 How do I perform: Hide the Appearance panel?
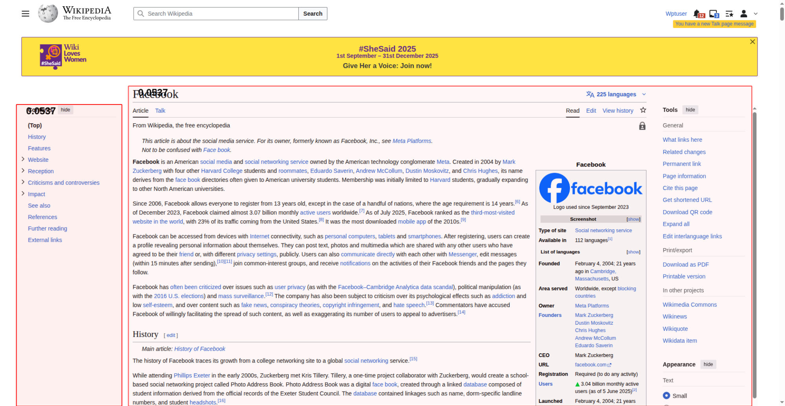(708, 364)
